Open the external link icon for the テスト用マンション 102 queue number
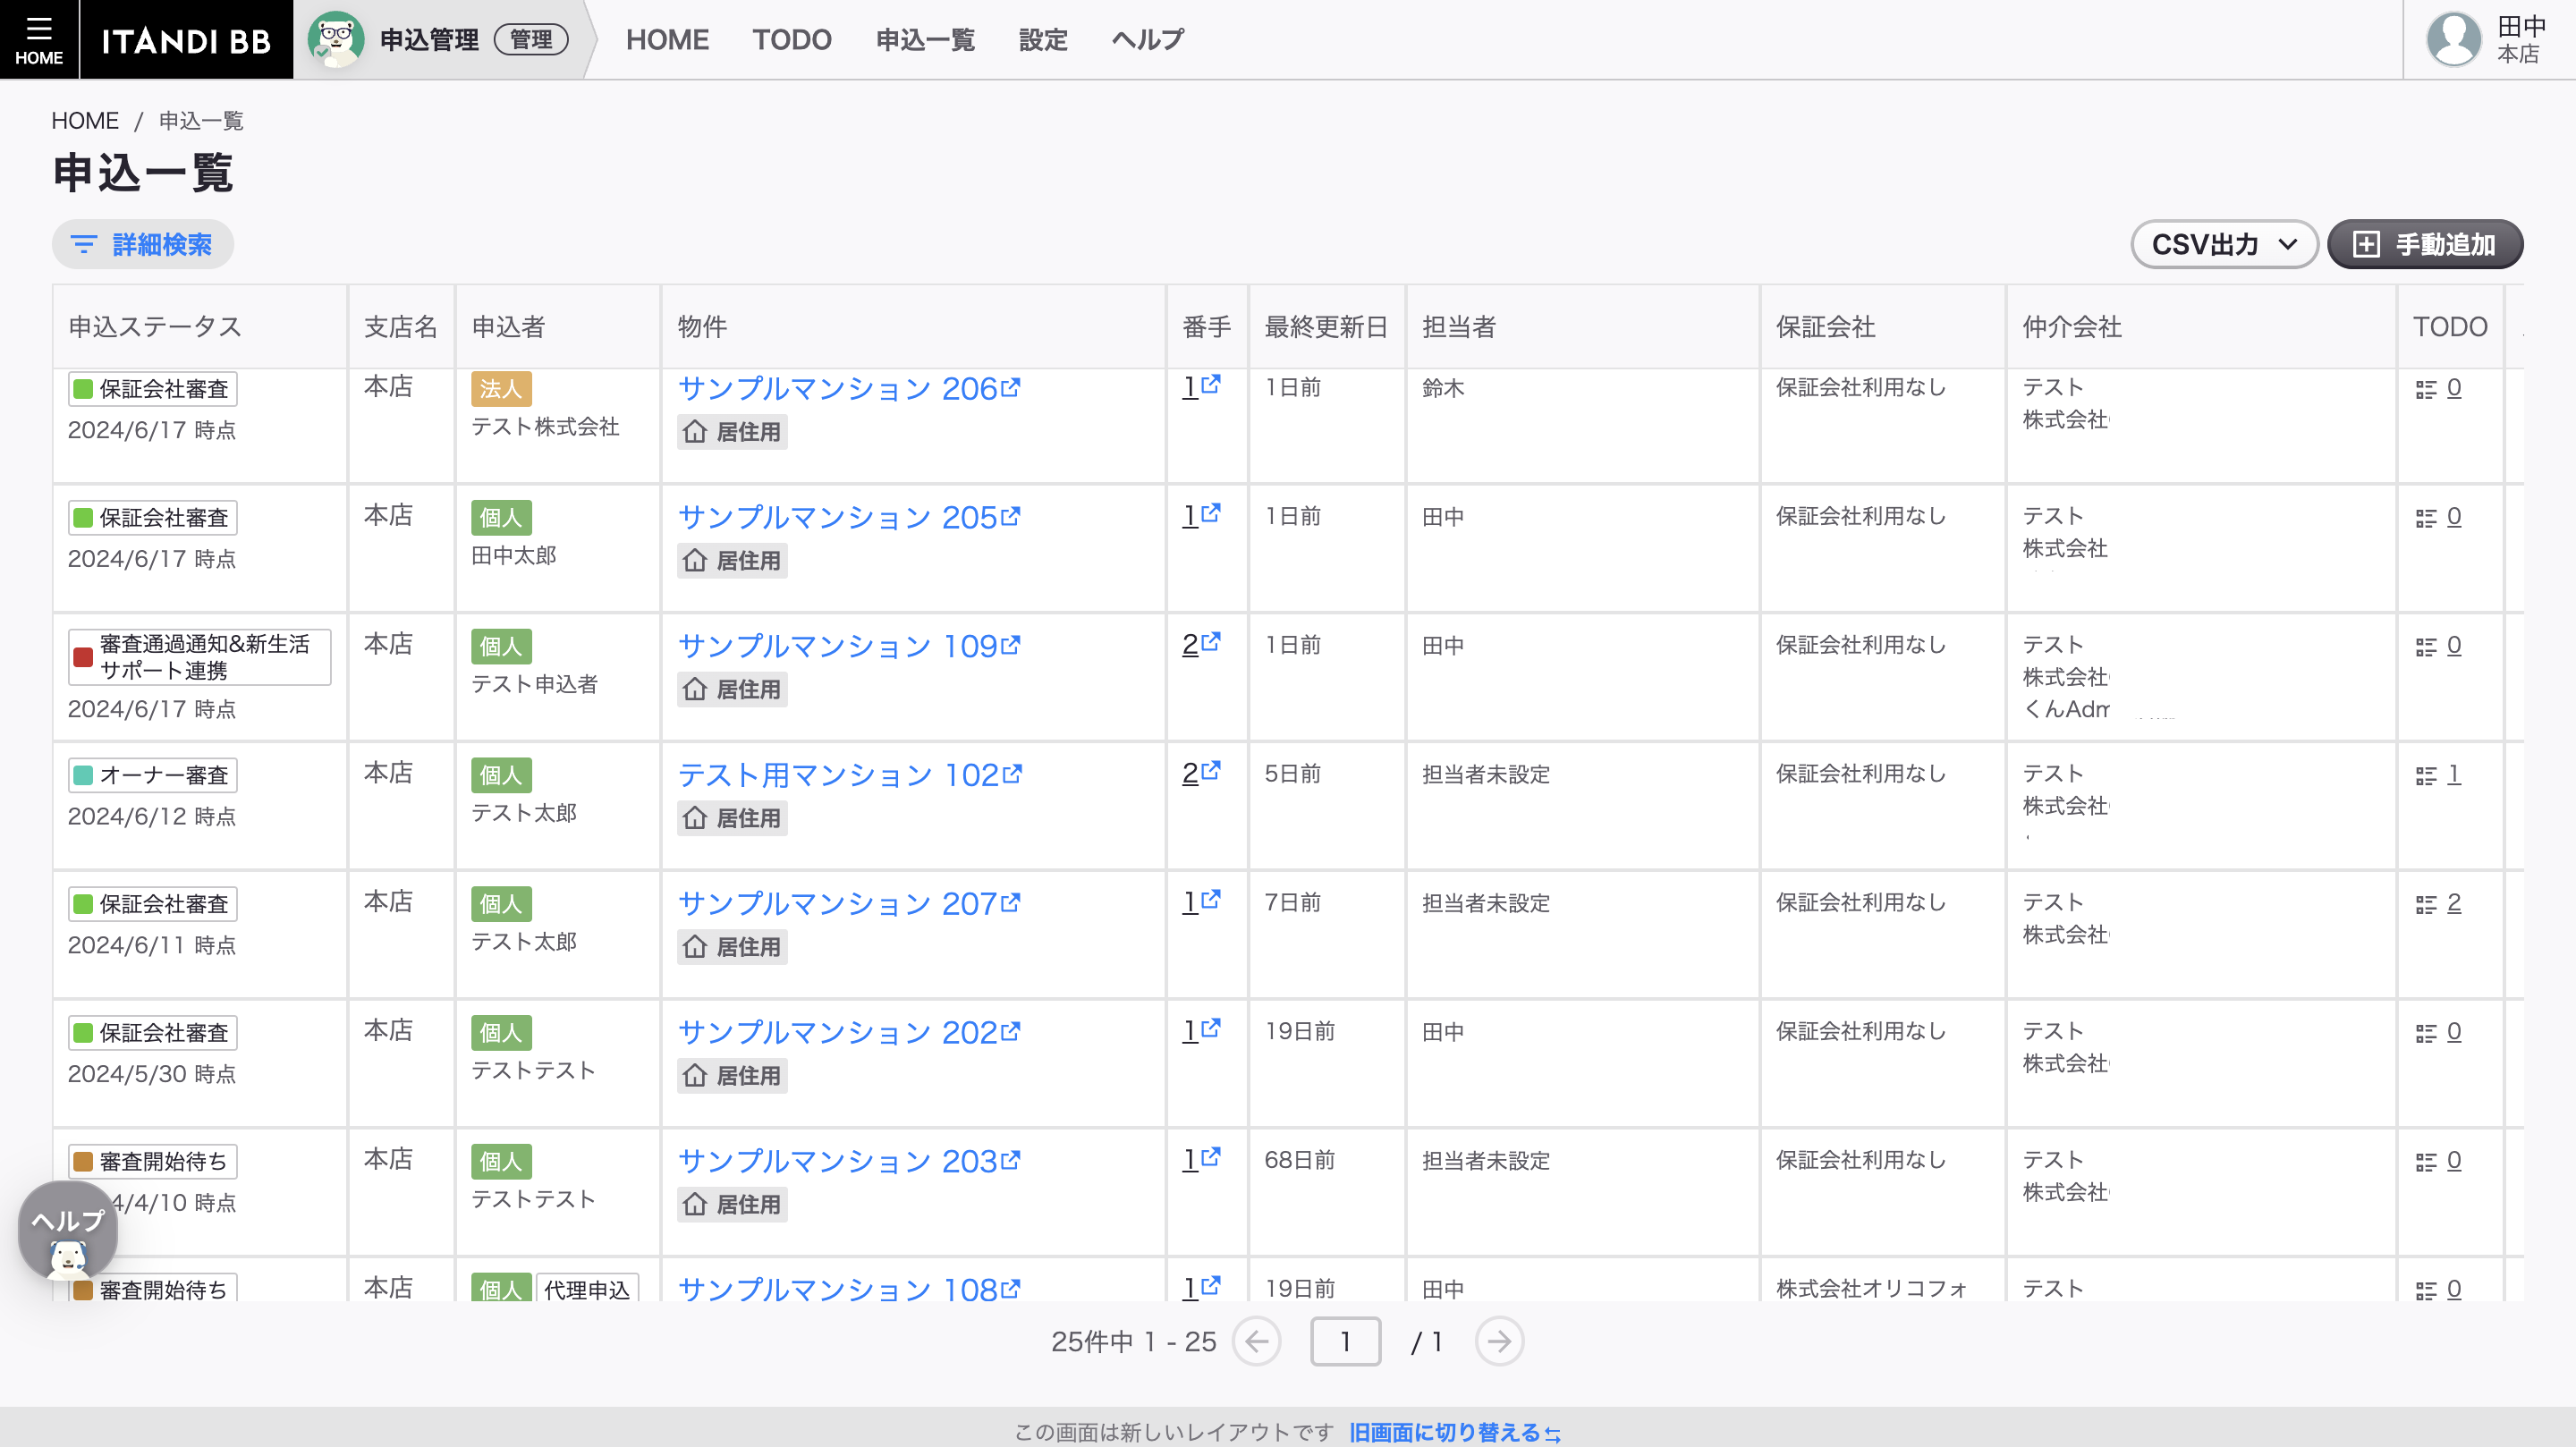The image size is (2576, 1447). click(1211, 771)
